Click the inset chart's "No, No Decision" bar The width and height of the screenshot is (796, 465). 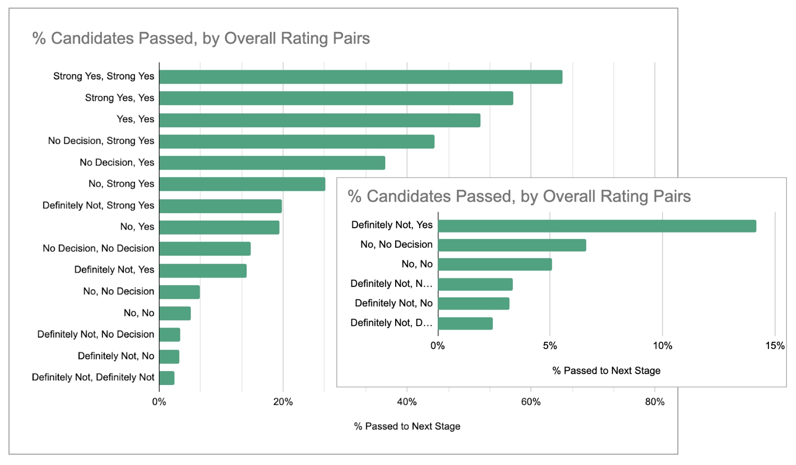512,245
